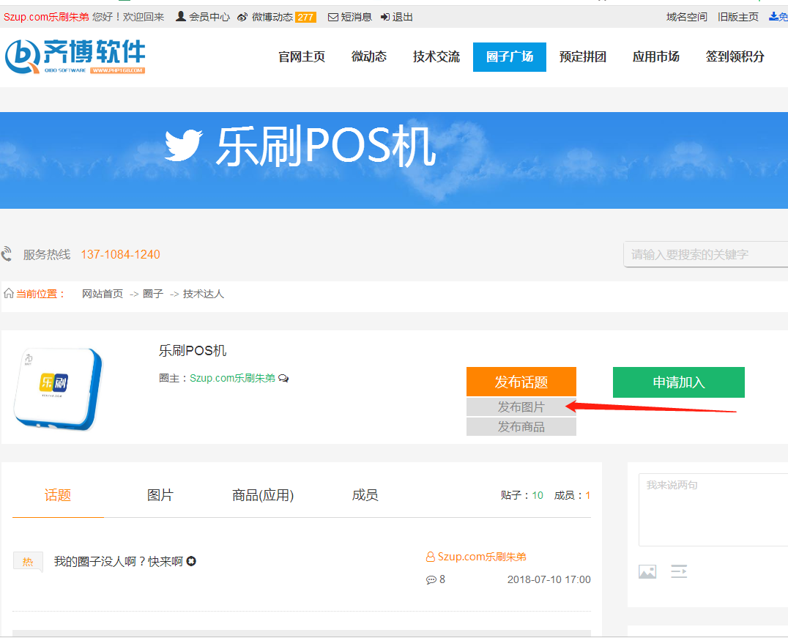788x638 pixels.
Task: Open 微博动态 with 277 badge
Action: click(276, 17)
